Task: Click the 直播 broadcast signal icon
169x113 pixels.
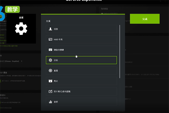Action: tap(50, 71)
